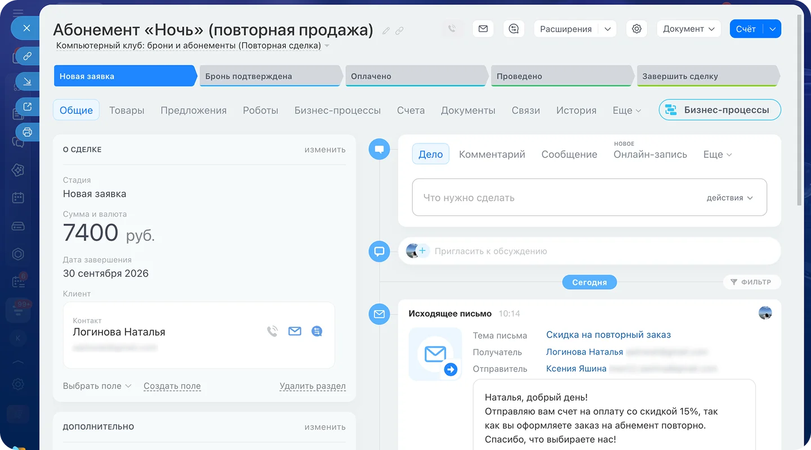The height and width of the screenshot is (450, 811).
Task: Open the Счета tab
Action: pyautogui.click(x=411, y=110)
